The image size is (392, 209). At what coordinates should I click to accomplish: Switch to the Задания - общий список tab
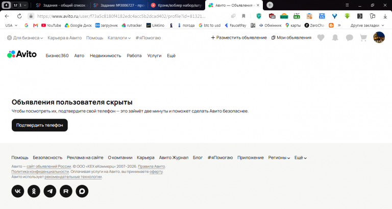61,5
